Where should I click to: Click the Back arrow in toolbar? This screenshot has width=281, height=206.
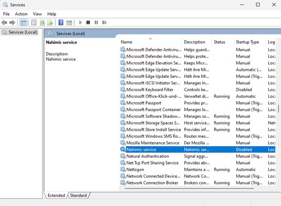[5, 22]
